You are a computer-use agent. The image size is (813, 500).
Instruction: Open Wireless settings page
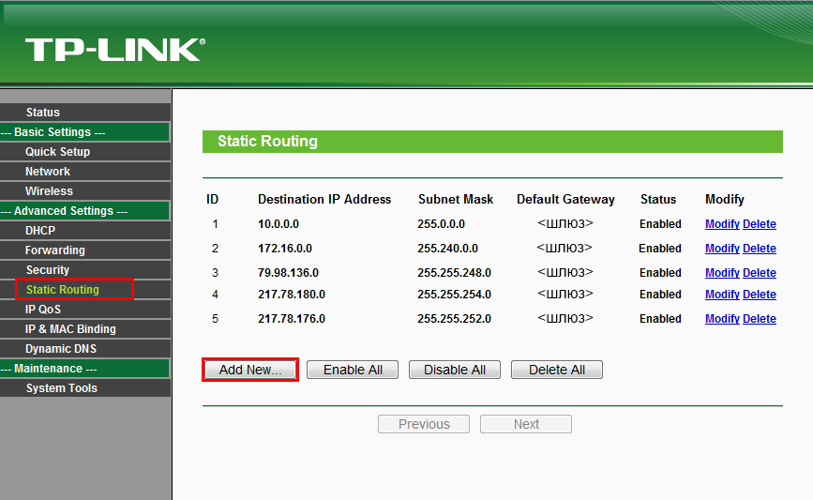[x=85, y=190]
